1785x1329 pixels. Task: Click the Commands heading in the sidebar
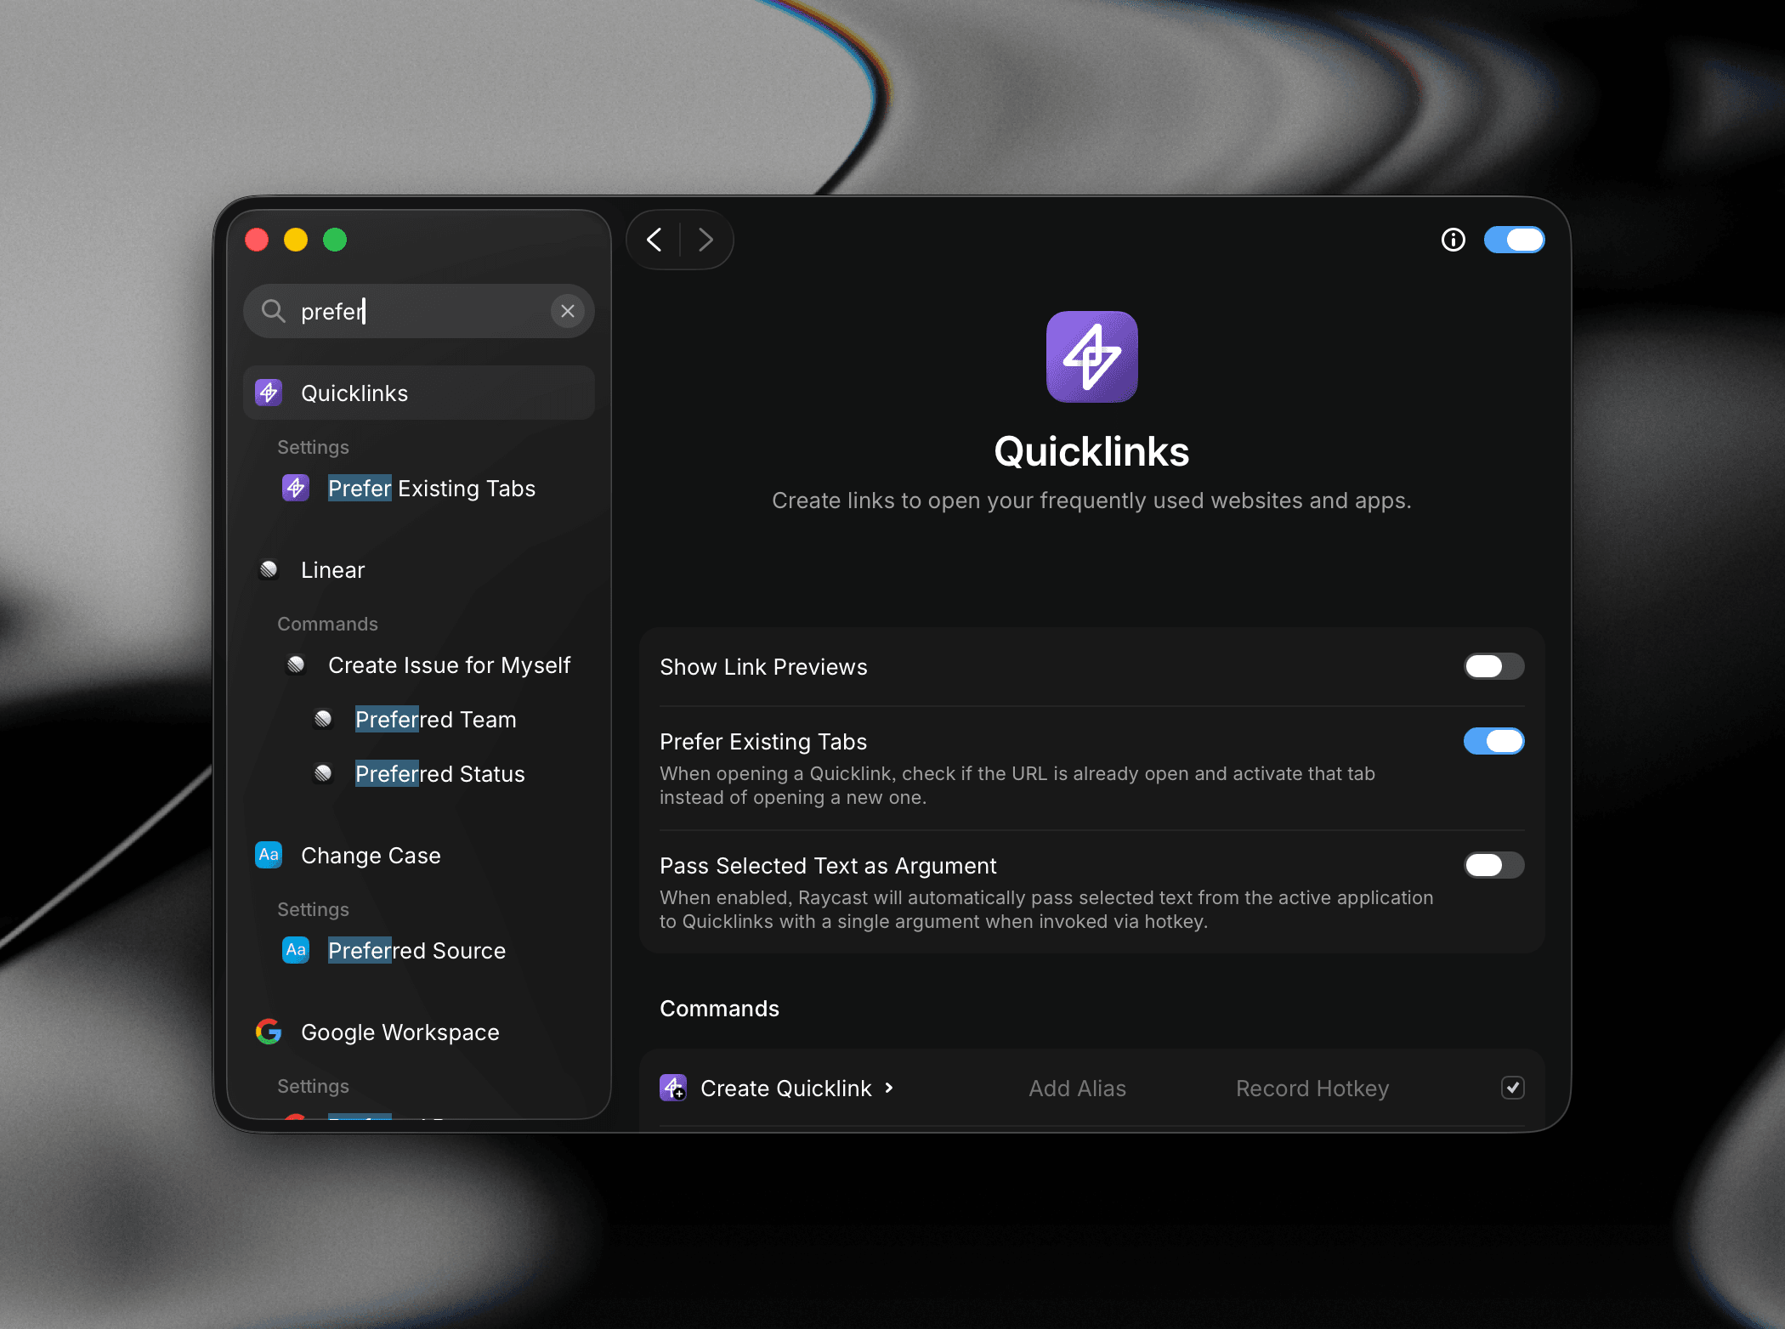[327, 624]
